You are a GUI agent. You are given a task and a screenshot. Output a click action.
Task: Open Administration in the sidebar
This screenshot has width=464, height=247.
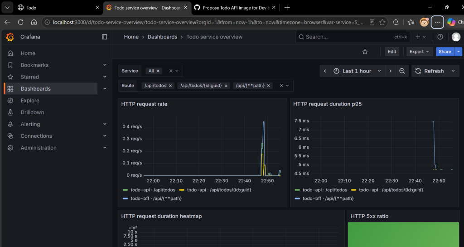(x=39, y=148)
